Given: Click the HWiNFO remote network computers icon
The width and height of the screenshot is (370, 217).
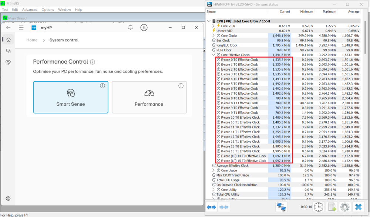Looking at the screenshot, I should point(281,207).
